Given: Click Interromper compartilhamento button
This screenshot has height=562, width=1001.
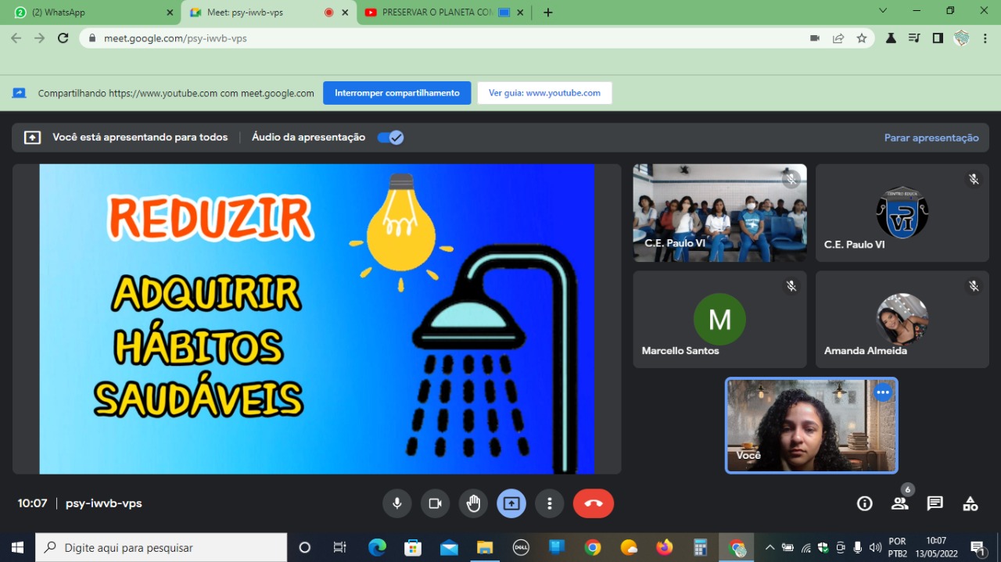Looking at the screenshot, I should pyautogui.click(x=397, y=93).
